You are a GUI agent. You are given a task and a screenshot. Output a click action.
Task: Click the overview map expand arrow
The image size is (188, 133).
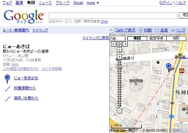coord(186,131)
